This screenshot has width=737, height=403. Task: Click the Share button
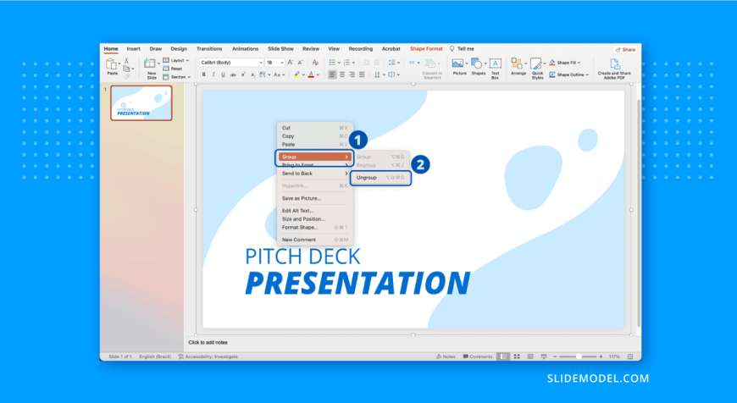(x=626, y=49)
